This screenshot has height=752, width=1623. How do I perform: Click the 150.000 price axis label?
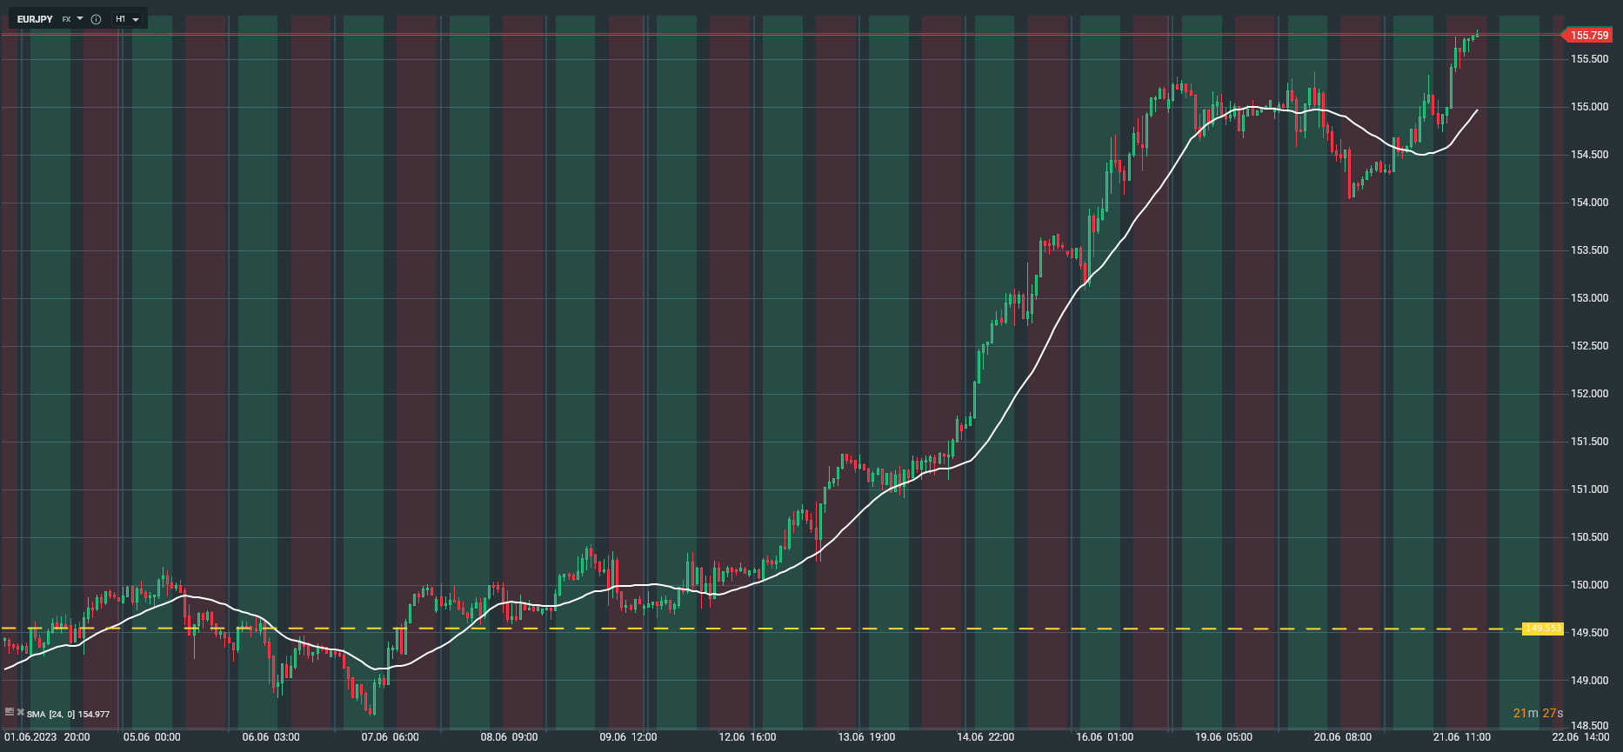coord(1589,585)
